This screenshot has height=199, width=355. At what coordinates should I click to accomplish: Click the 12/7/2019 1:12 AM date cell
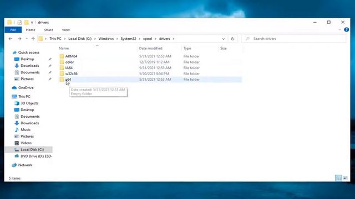pos(154,62)
